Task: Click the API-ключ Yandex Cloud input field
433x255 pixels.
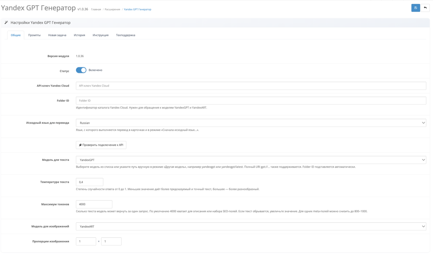Action: click(x=251, y=86)
